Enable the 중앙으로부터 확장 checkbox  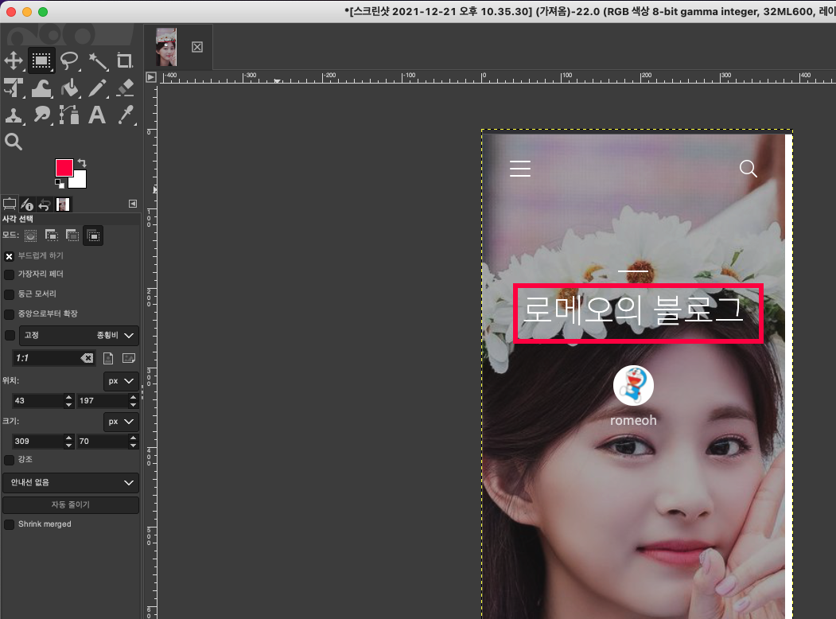[9, 314]
